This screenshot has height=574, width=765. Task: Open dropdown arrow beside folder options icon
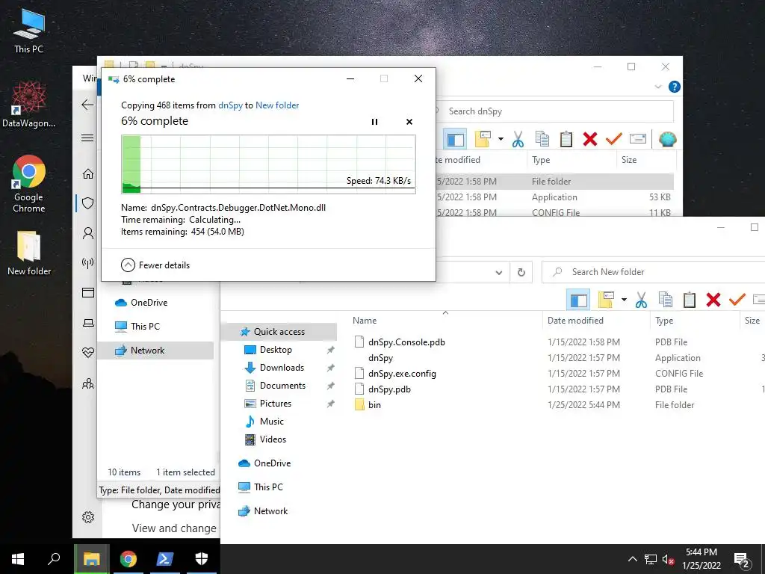pyautogui.click(x=624, y=300)
